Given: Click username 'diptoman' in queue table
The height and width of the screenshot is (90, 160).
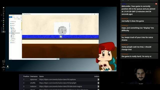Looking at the screenshot, I should tap(33, 79).
